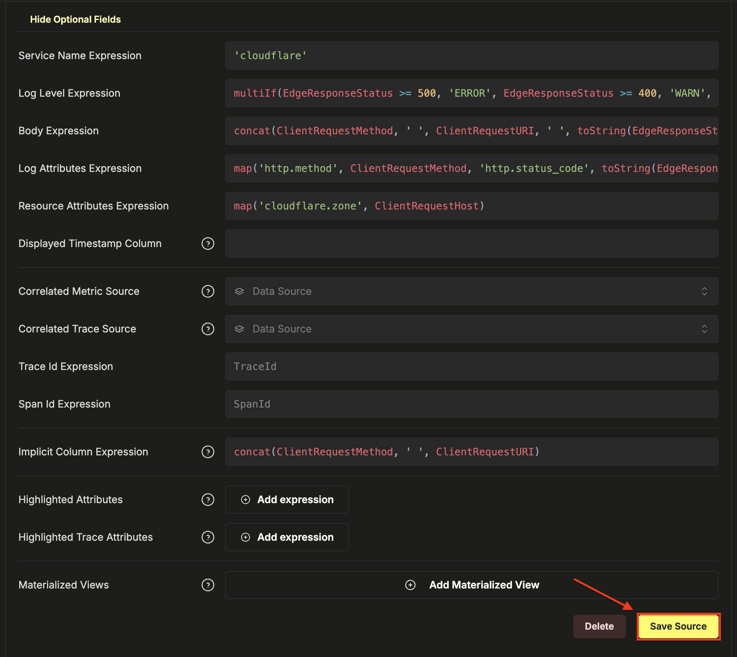Click the Delete button
Image resolution: width=737 pixels, height=657 pixels.
pos(599,626)
